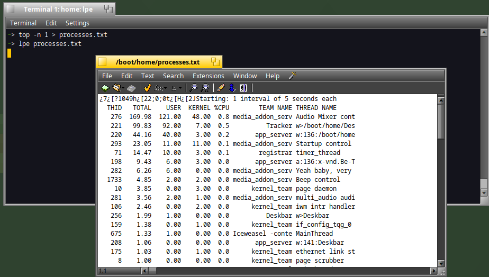The width and height of the screenshot is (489, 277).
Task: Click the THID column header text
Action: (x=114, y=108)
